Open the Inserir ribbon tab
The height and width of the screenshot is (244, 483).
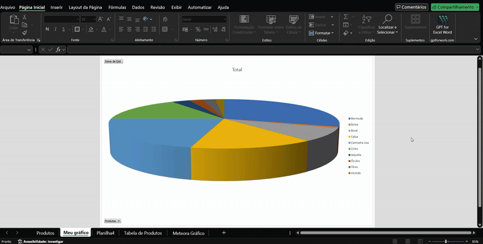pos(56,7)
